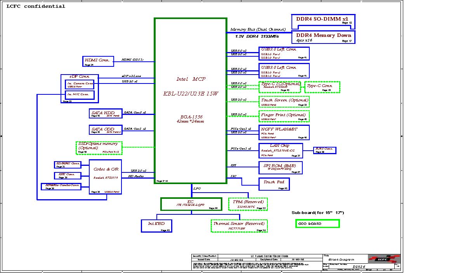Select the Thermal Sensor (Reserved) block
This screenshot has width=463, height=273.
tap(239, 226)
